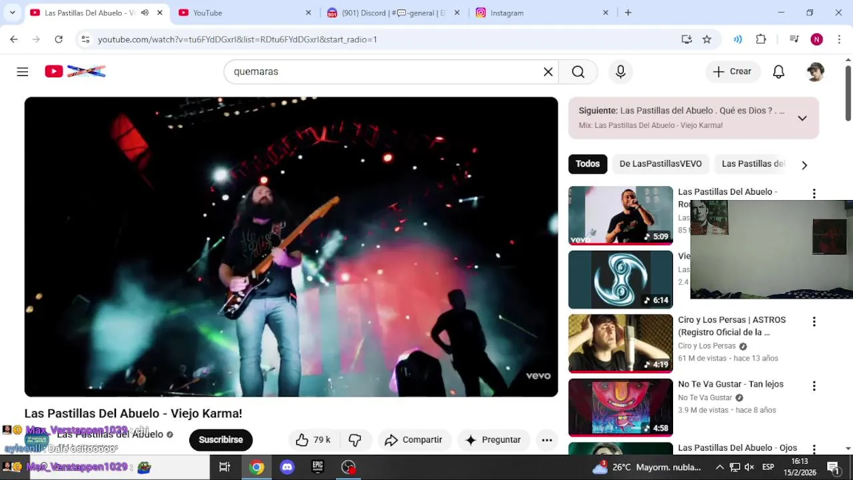
Task: Open the YouTube hamburger guide menu
Action: [23, 71]
